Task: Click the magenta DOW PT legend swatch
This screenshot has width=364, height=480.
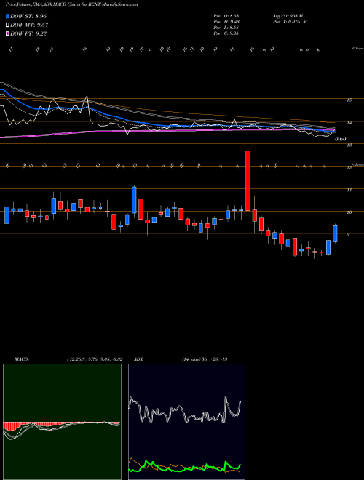Action: (8, 33)
